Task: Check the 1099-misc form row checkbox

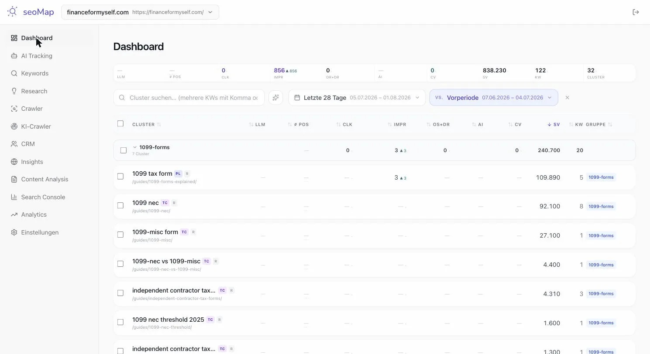Action: (x=120, y=235)
